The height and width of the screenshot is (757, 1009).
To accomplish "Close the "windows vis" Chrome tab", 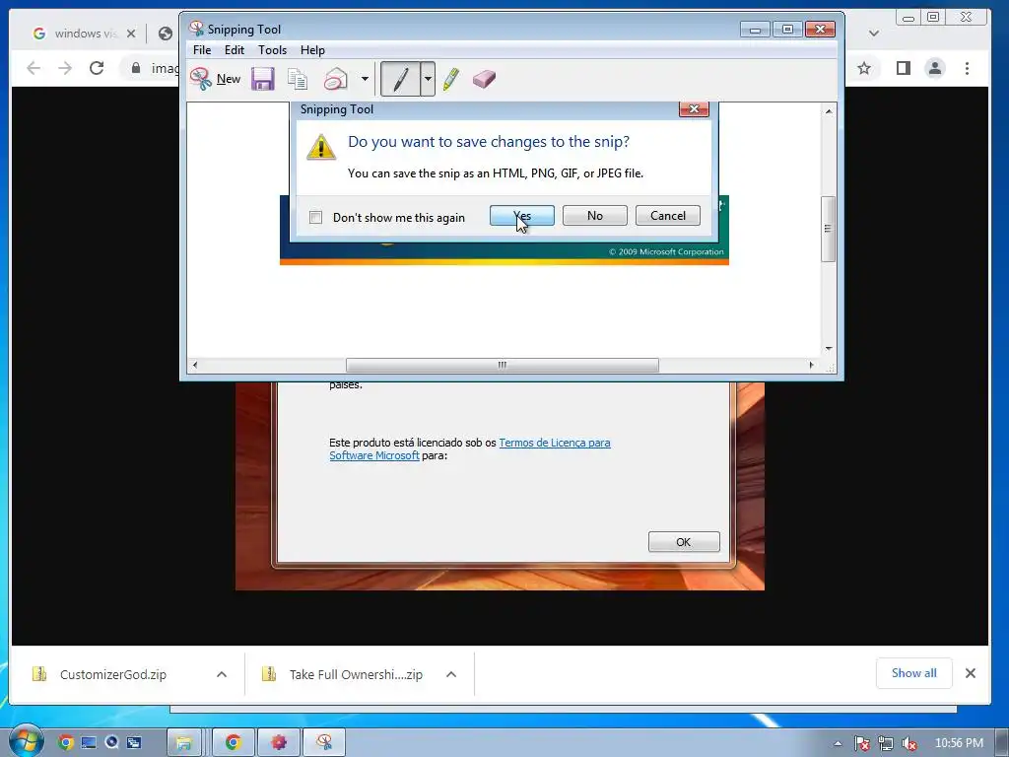I will point(131,34).
